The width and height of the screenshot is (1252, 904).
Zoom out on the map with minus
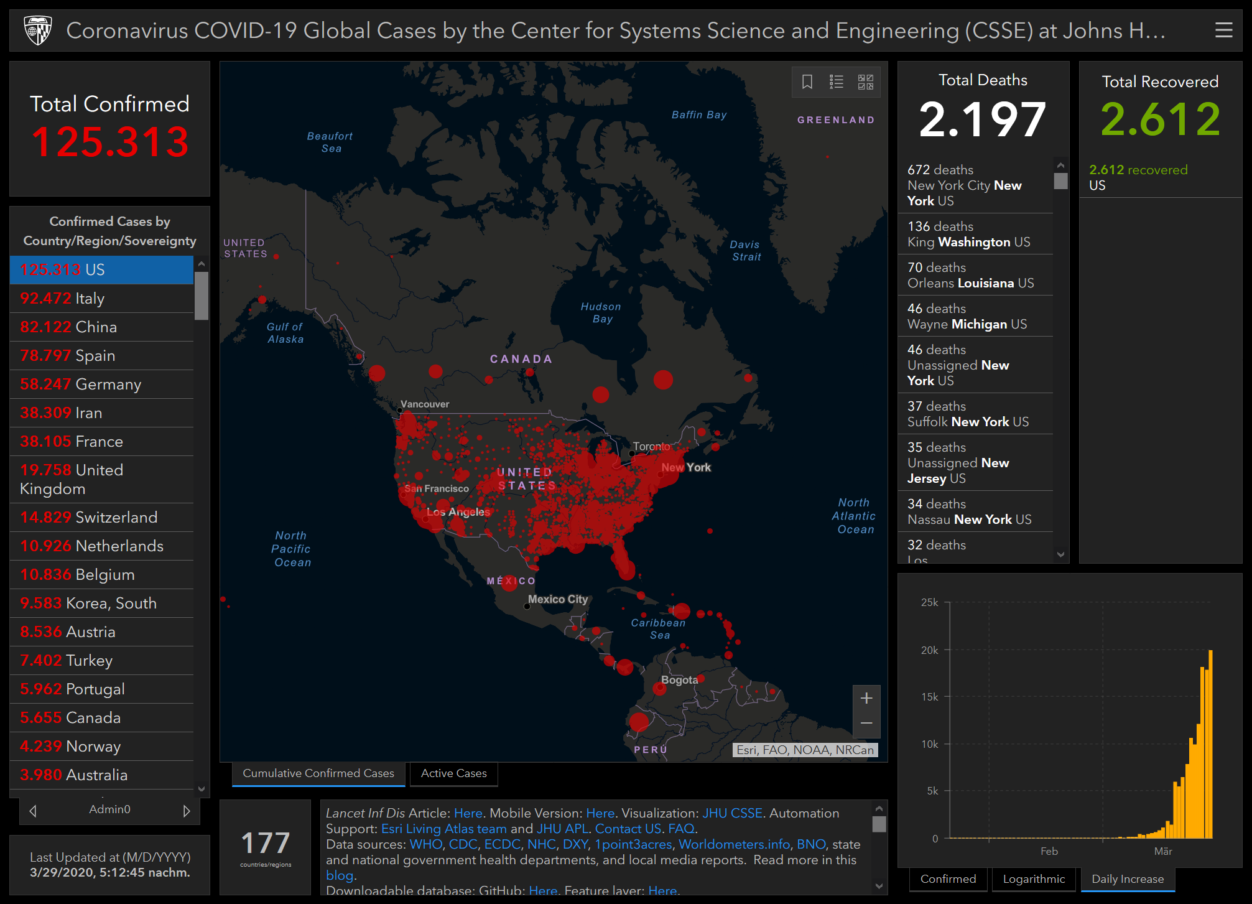pos(866,724)
